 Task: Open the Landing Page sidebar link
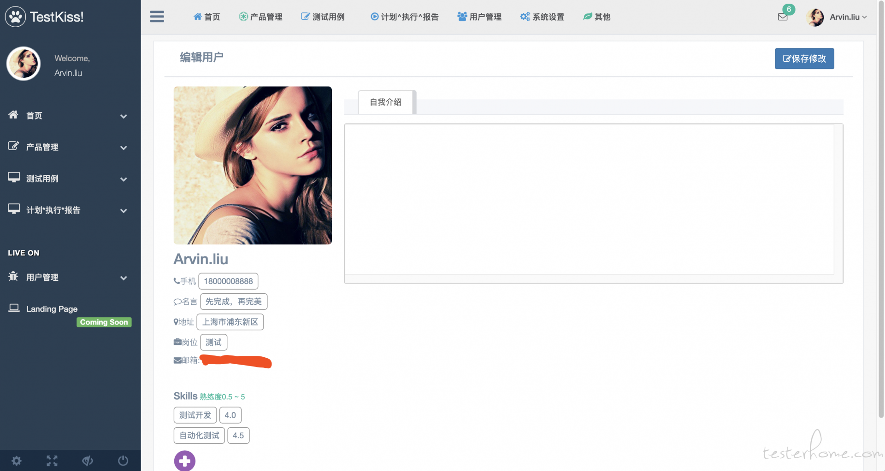(x=52, y=309)
